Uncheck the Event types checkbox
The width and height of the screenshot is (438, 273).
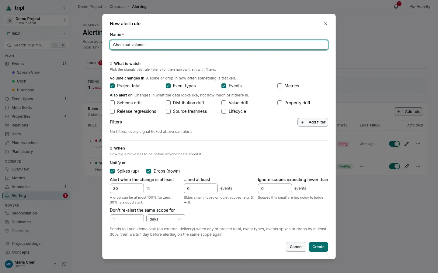coord(168,86)
